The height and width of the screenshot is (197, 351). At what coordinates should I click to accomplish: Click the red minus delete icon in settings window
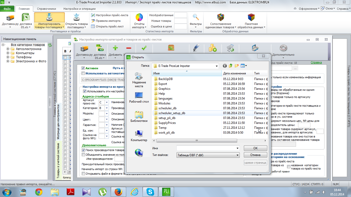coord(129,48)
